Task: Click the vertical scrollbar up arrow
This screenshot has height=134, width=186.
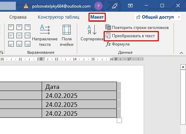Action: point(183,67)
